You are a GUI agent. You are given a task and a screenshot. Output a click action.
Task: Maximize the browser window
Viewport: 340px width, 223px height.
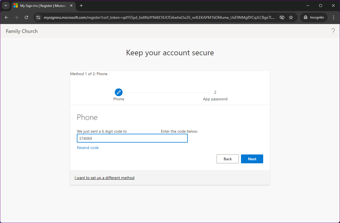321,6
